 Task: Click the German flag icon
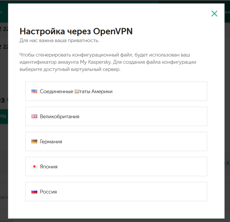pyautogui.click(x=34, y=141)
